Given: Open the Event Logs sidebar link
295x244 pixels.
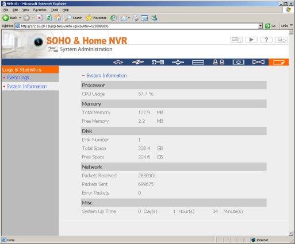Looking at the screenshot, I should tap(18, 78).
